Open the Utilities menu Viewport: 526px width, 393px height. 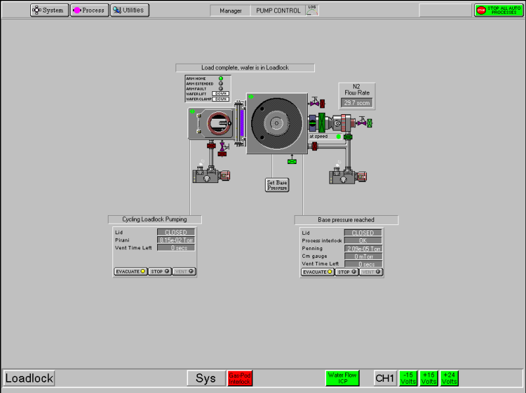tap(130, 10)
